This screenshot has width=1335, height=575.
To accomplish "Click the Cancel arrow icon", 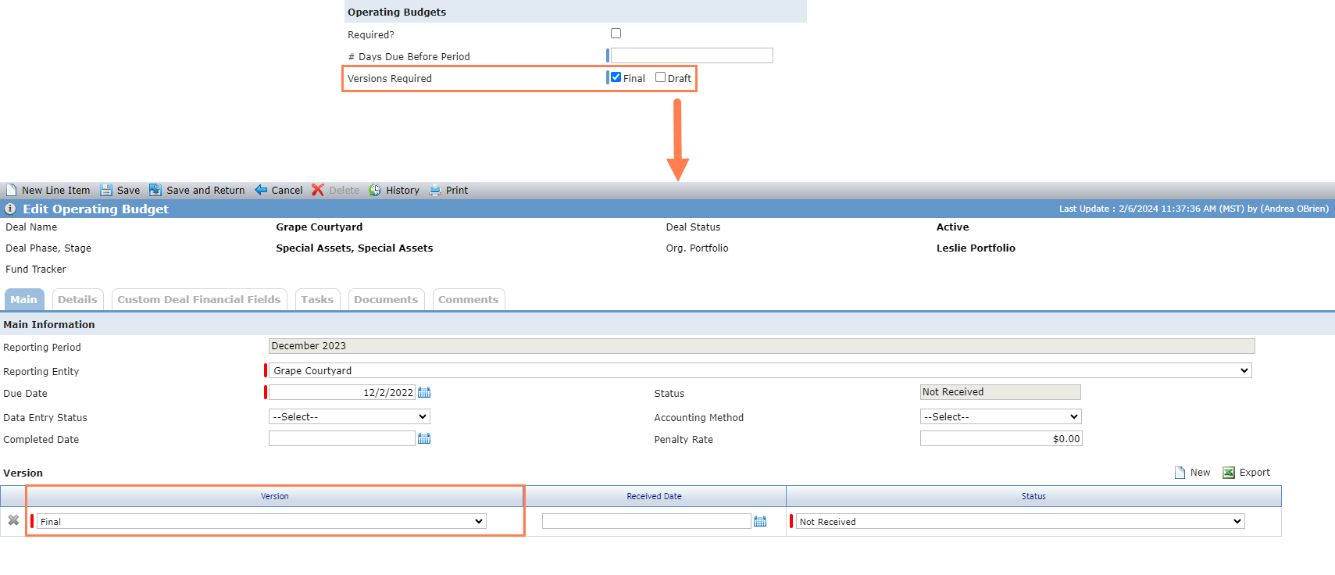I will point(261,190).
